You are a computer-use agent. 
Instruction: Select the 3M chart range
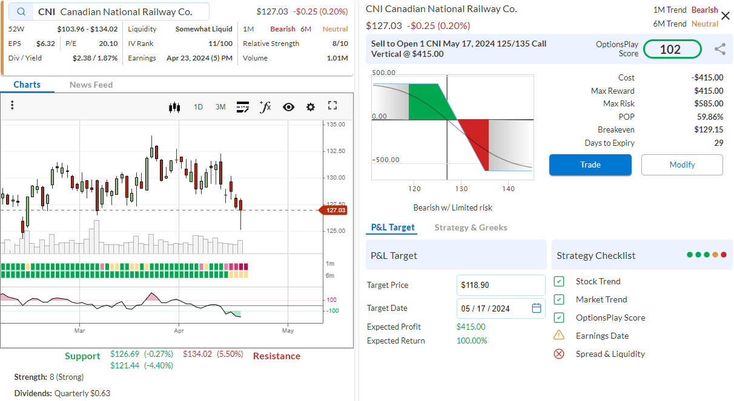click(220, 107)
